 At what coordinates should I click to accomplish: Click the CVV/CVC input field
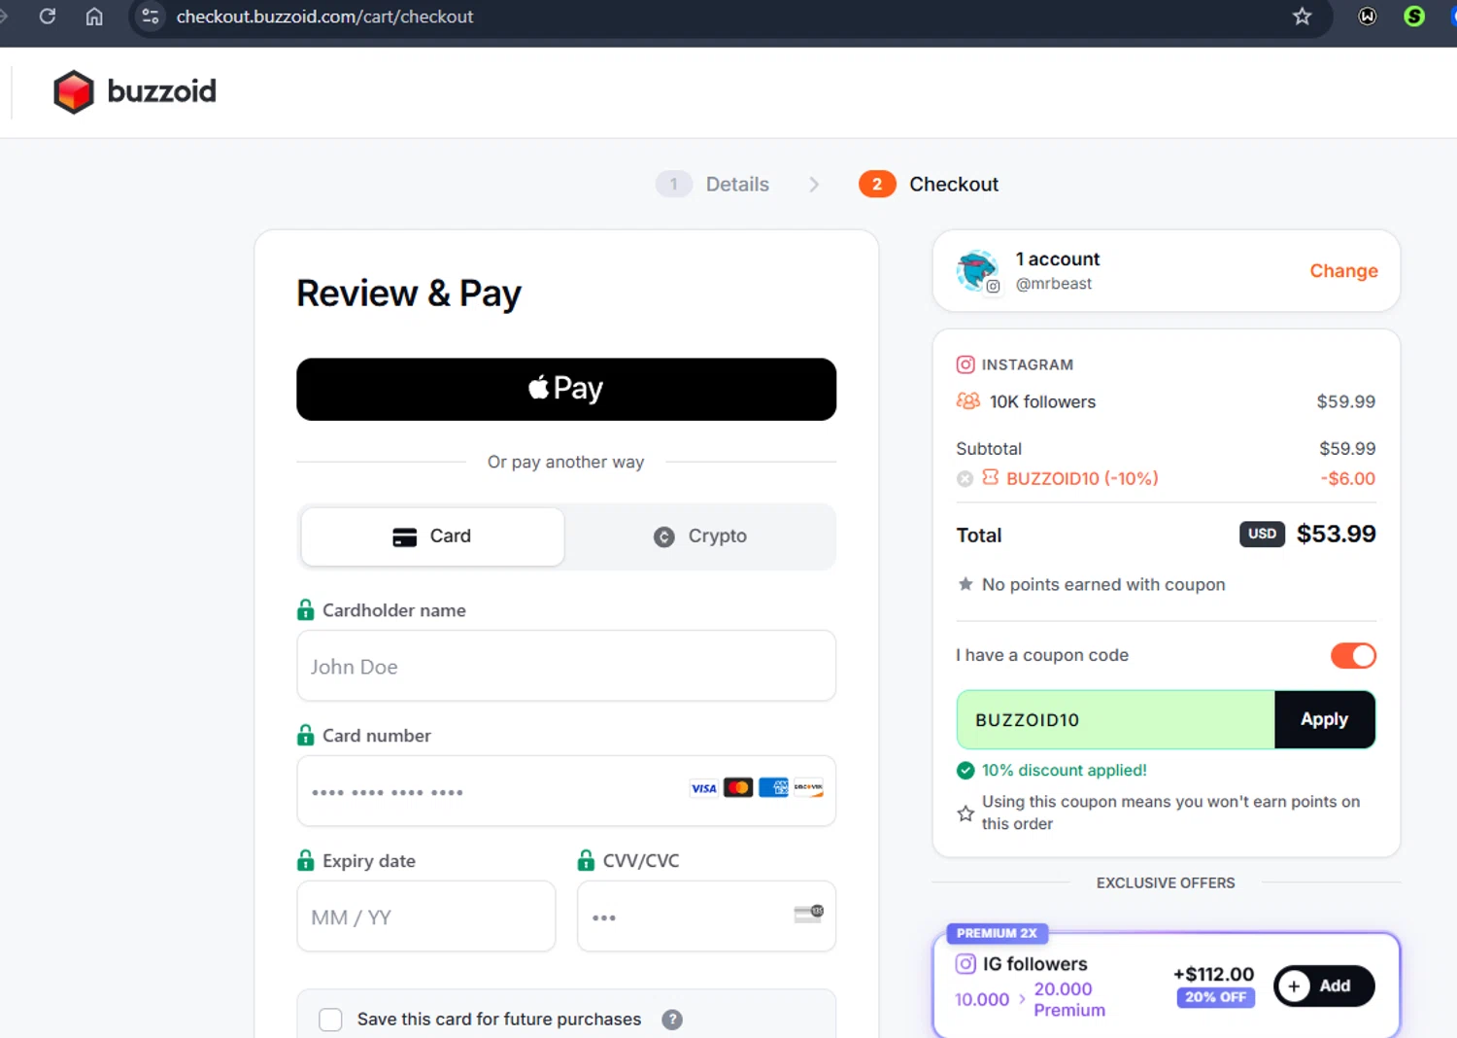(x=706, y=917)
